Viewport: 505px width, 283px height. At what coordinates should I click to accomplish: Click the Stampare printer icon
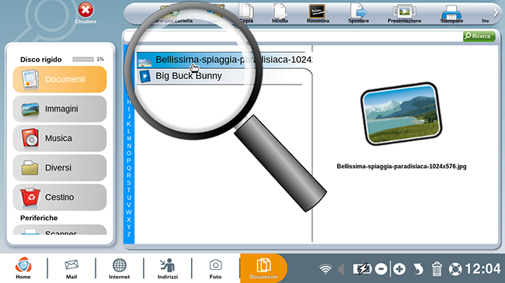451,12
